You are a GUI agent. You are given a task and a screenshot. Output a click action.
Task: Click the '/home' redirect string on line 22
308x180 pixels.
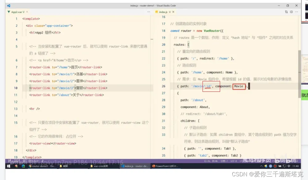click(x=223, y=59)
